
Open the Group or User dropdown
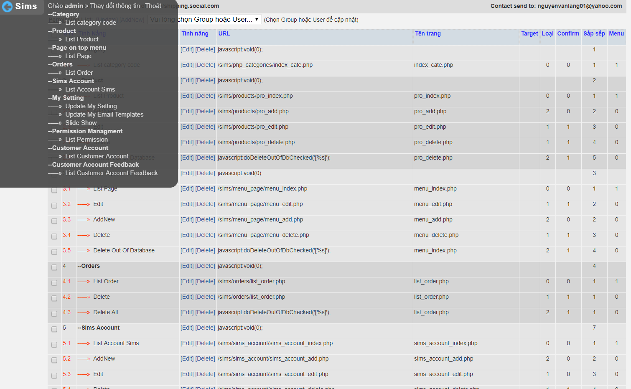[x=205, y=20]
